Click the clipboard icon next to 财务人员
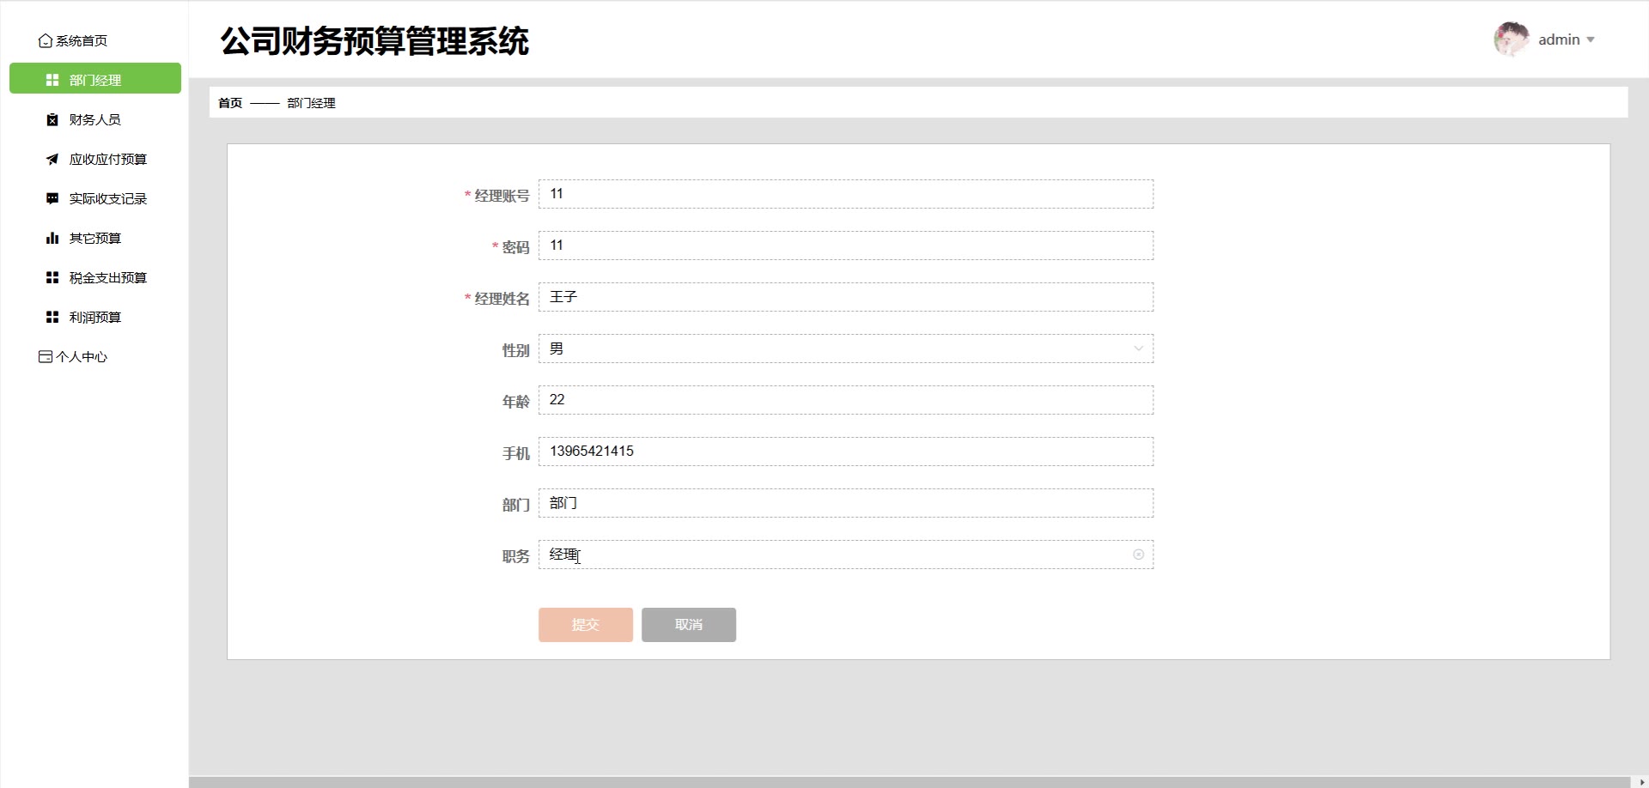This screenshot has width=1649, height=788. coord(52,119)
